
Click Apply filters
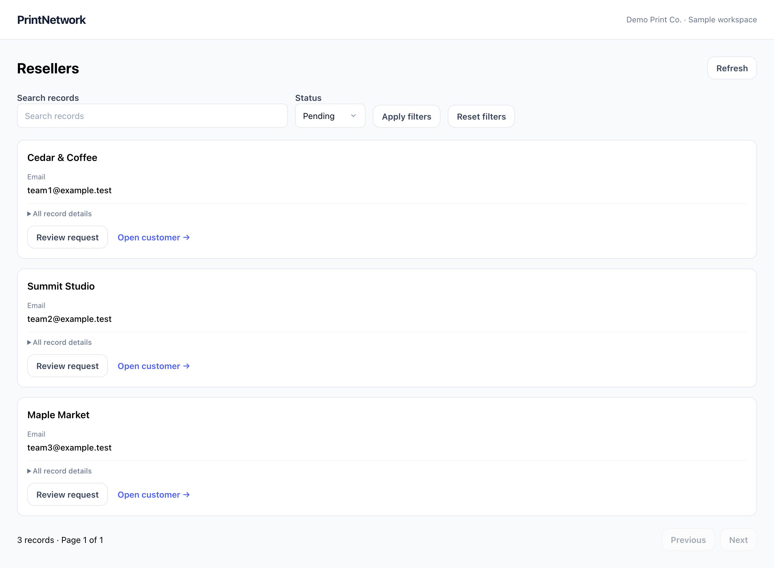click(x=406, y=117)
